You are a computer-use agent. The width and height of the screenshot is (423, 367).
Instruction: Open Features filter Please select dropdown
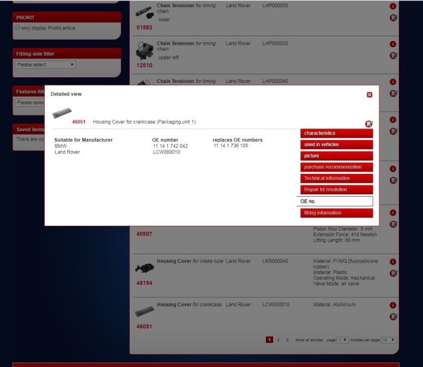tap(30, 103)
